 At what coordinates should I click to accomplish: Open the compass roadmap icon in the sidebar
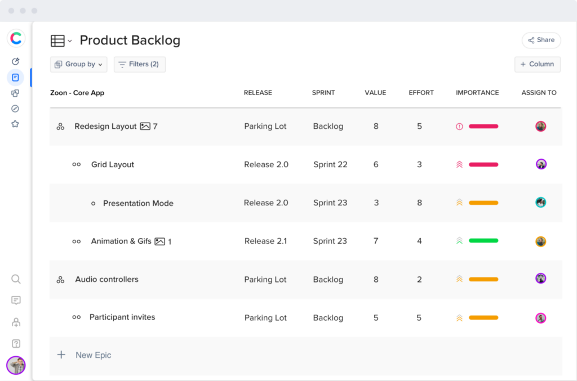[x=16, y=108]
